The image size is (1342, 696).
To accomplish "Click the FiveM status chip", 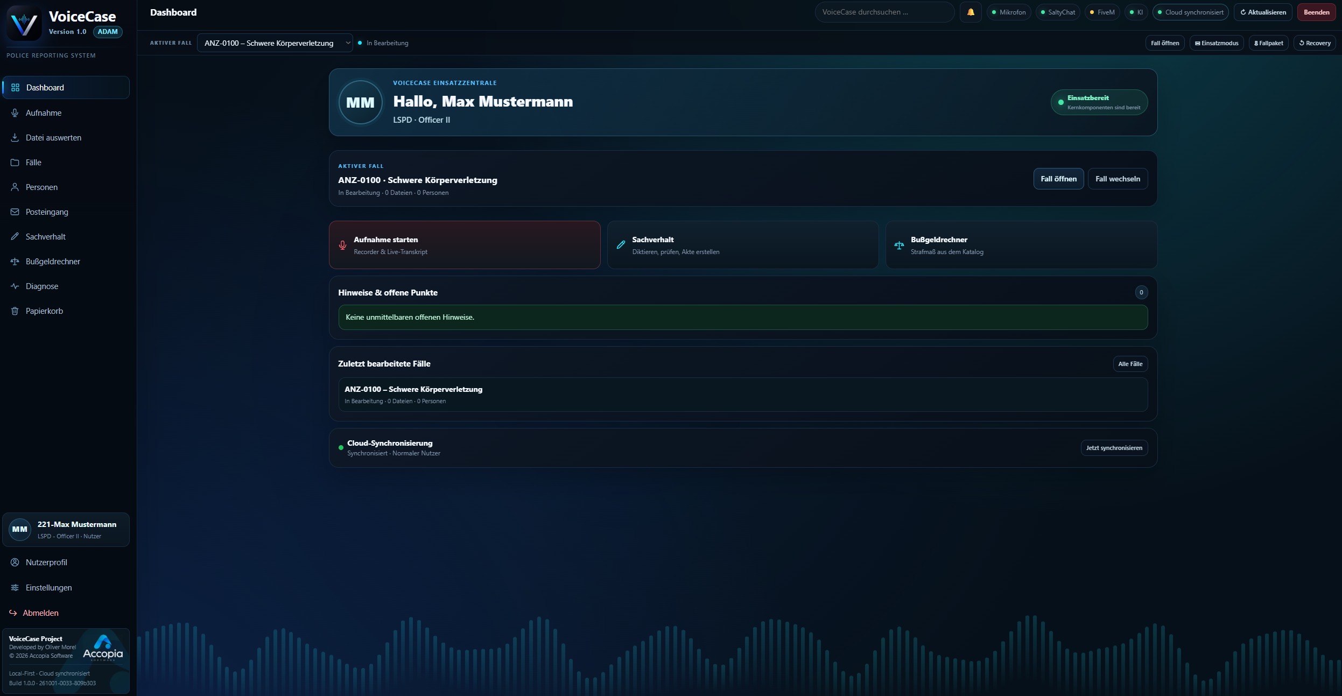I will [1102, 12].
